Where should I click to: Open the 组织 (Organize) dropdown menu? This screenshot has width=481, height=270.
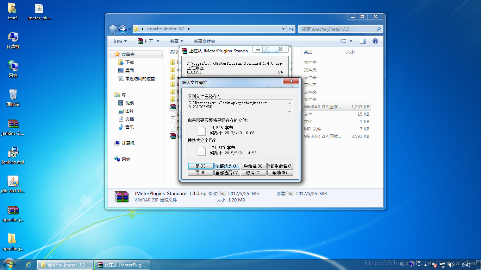[120, 41]
